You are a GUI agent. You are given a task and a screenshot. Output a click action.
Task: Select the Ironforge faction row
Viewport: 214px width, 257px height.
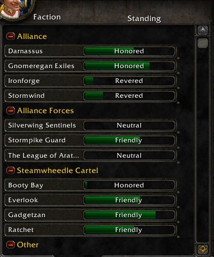91,81
